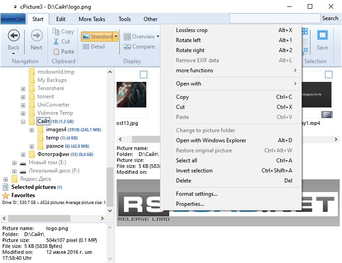Screen dimensions: 342x263
Task: Expand the разное folder node
Action: 32,146
